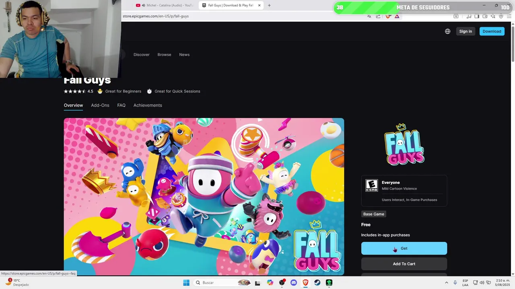Image resolution: width=515 pixels, height=289 pixels.
Task: Click the blue Download button
Action: (x=492, y=31)
